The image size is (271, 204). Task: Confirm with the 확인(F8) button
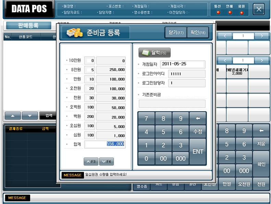(x=198, y=33)
